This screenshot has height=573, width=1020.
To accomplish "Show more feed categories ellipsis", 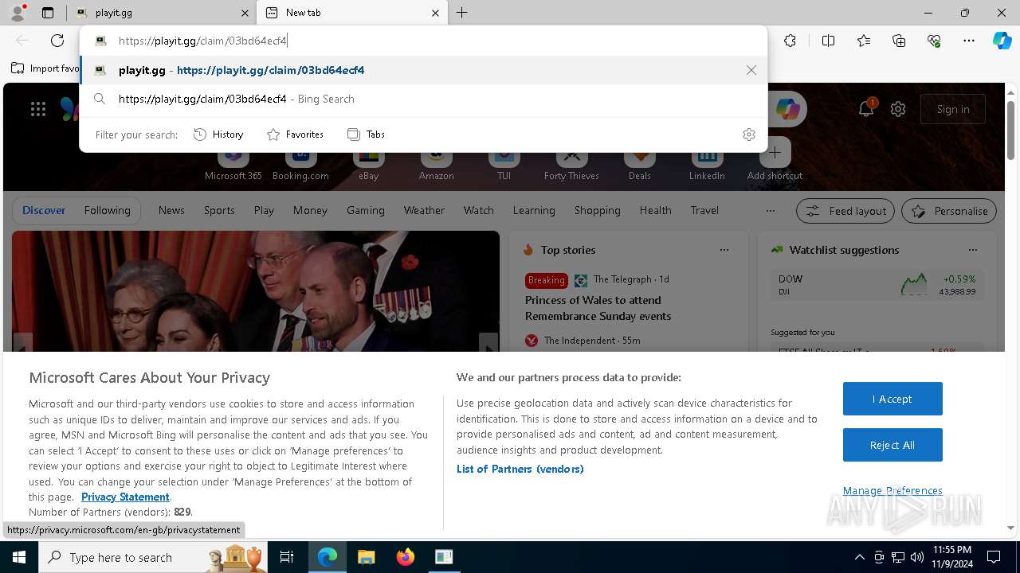I will [x=770, y=211].
